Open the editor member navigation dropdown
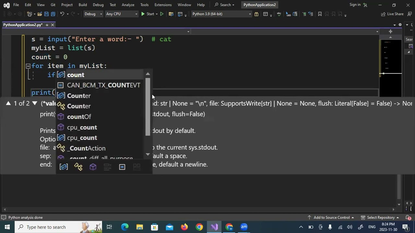The height and width of the screenshot is (233, 415). [377, 31]
